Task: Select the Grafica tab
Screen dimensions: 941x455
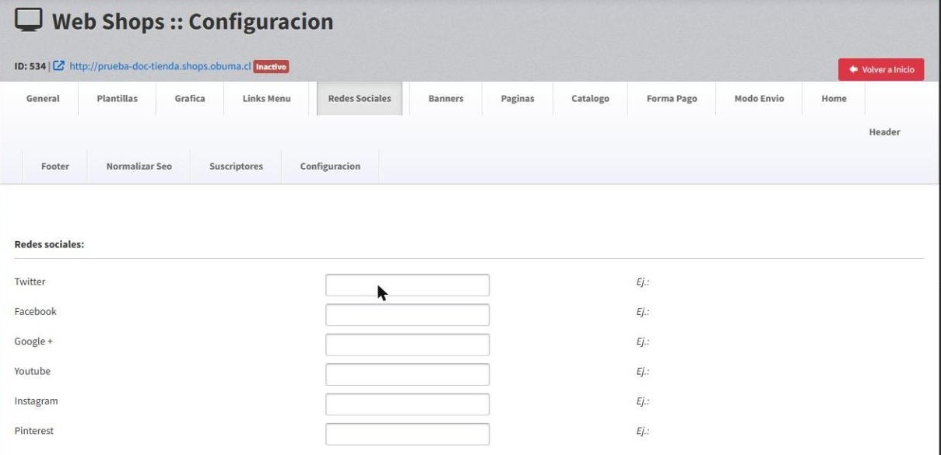Action: (190, 99)
